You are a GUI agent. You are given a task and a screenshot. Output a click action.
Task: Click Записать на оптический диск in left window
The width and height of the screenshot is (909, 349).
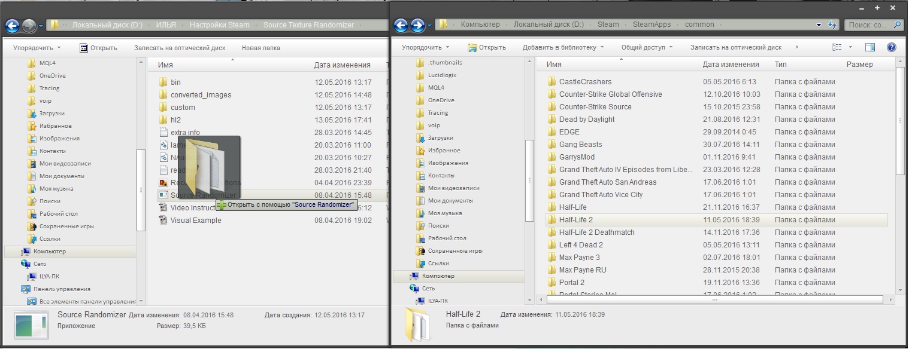pos(180,48)
